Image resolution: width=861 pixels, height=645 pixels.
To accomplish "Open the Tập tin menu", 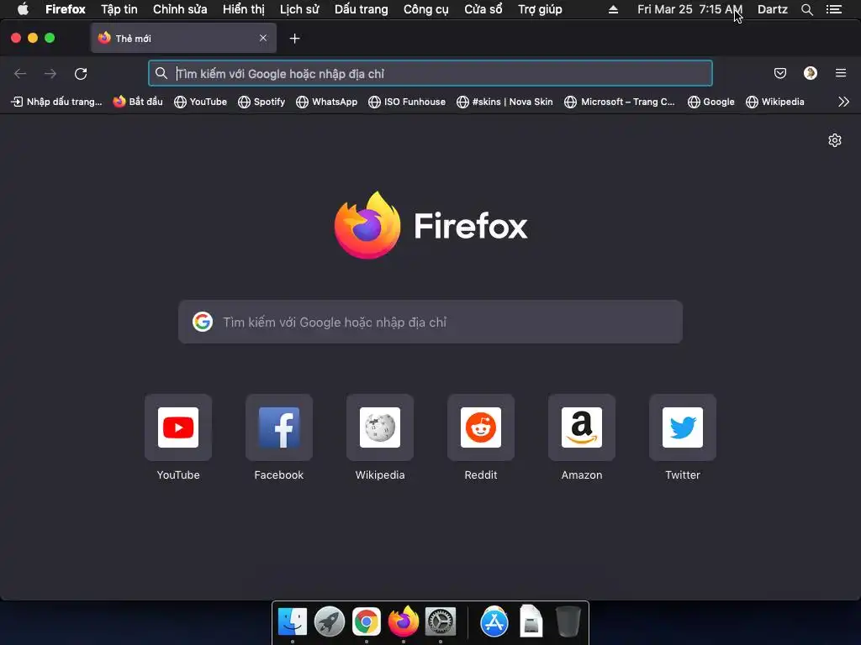I will (119, 9).
